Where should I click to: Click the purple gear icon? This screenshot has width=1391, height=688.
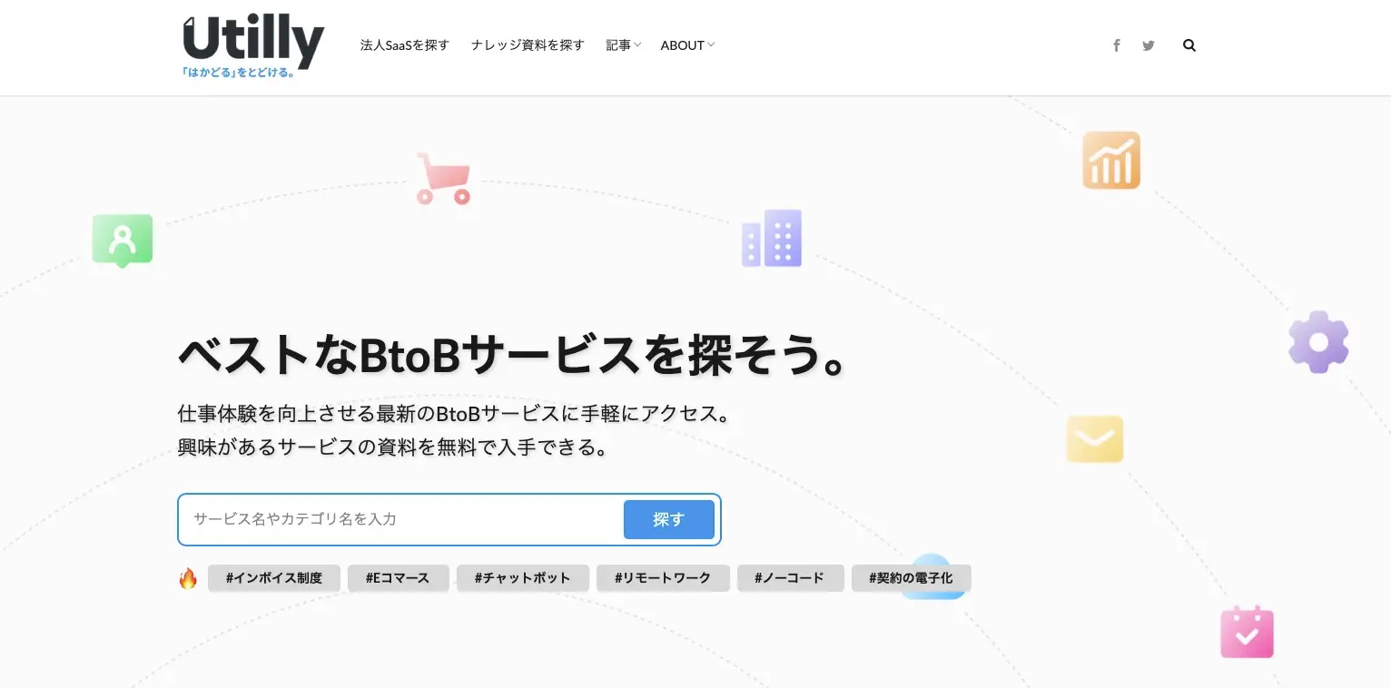(x=1318, y=342)
